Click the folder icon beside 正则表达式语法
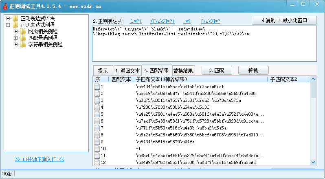The height and width of the screenshot is (179, 325). coord(15,19)
